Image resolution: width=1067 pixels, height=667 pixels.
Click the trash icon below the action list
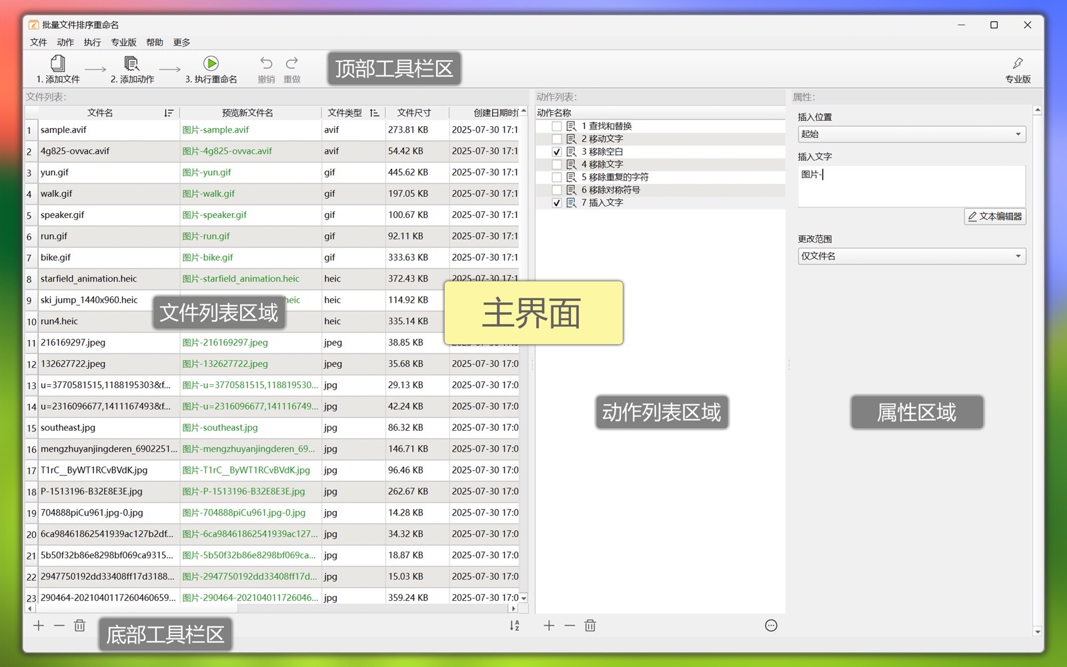tap(590, 626)
